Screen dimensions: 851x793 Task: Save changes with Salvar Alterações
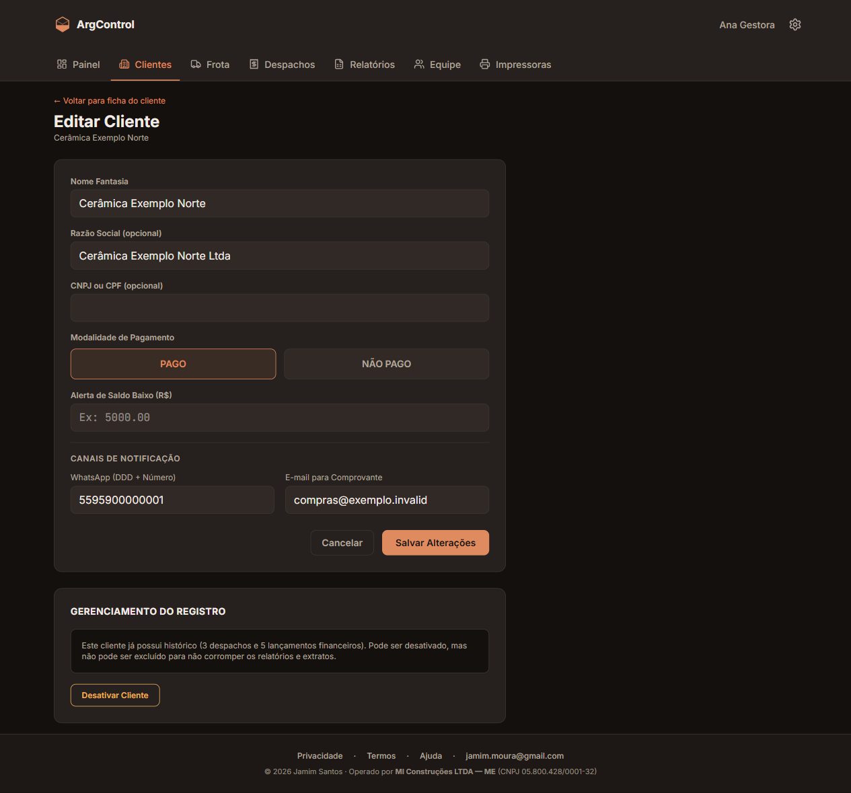tap(435, 543)
